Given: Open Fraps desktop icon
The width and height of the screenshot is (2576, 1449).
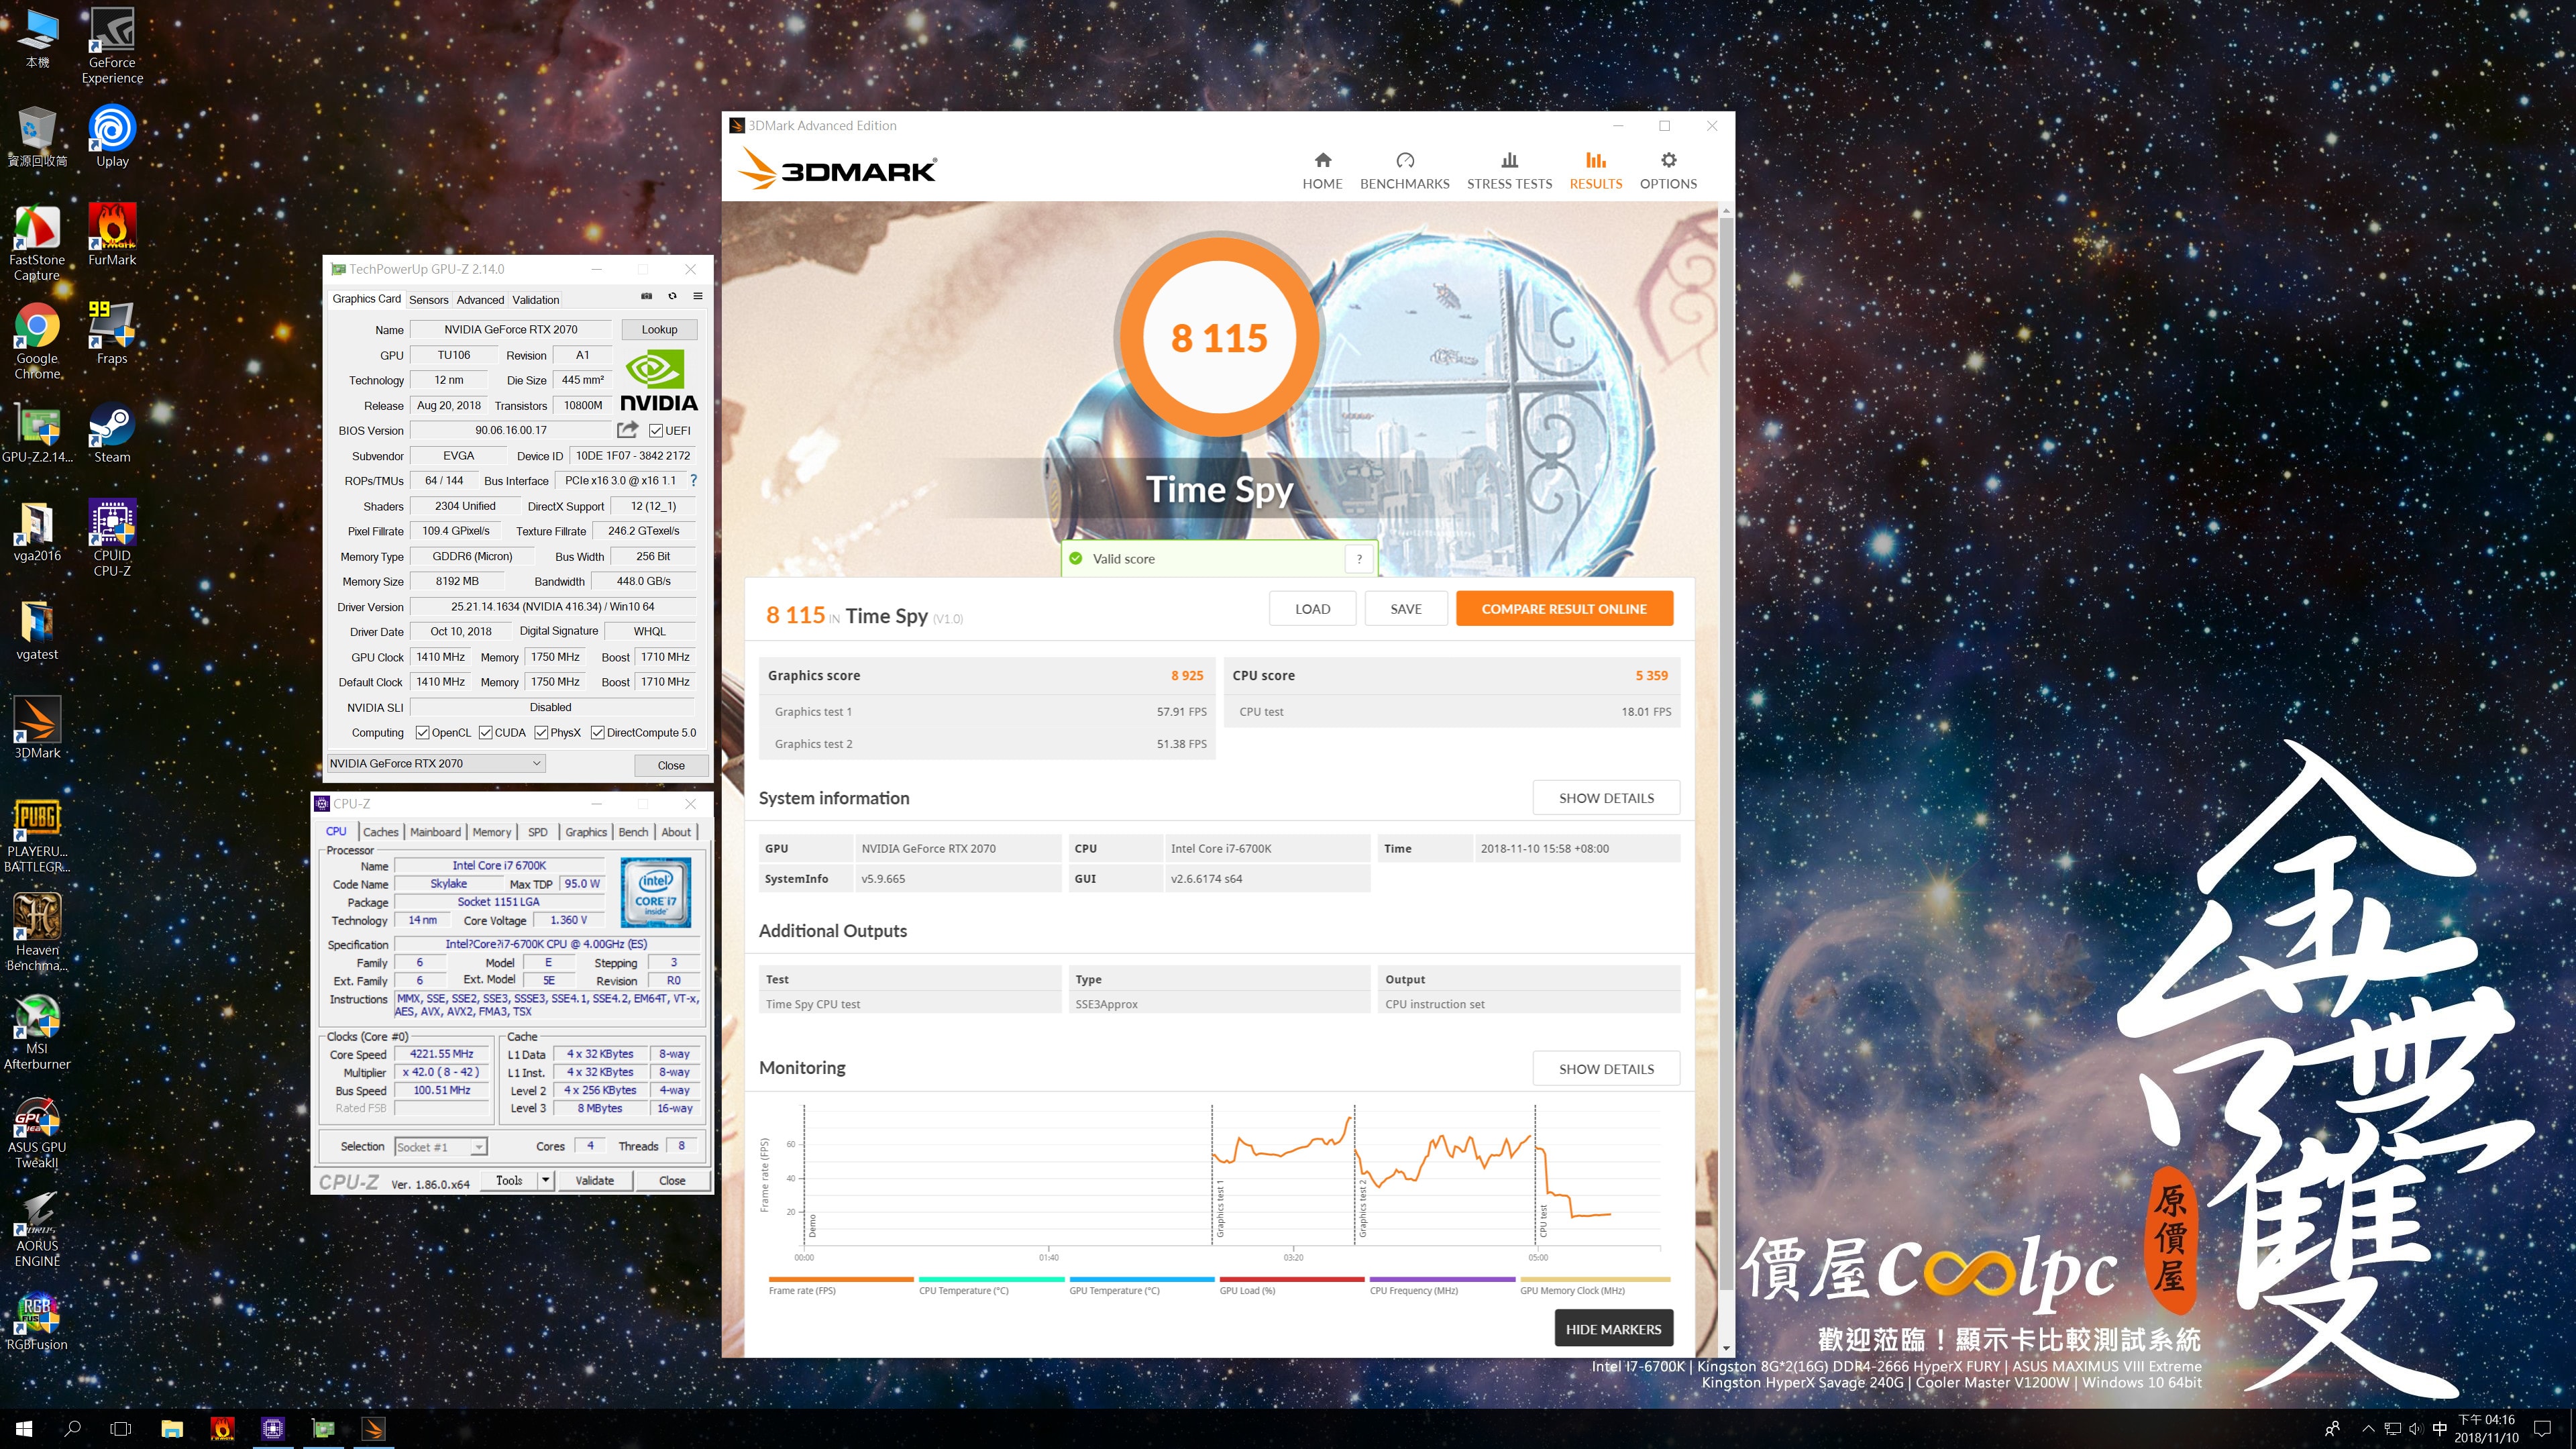Looking at the screenshot, I should (x=112, y=334).
